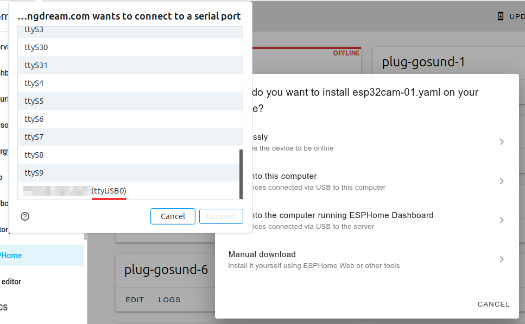Viewport: 525px width, 324px height.
Task: Click the sidebar scrollbar handle
Action: point(85,236)
